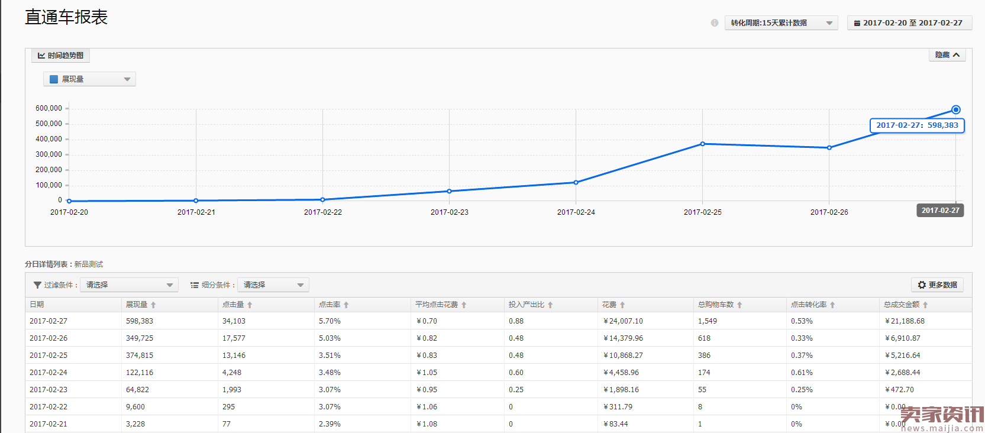This screenshot has width=985, height=433.
Task: Click the ¥1.05 average click cost cell
Action: (x=427, y=373)
